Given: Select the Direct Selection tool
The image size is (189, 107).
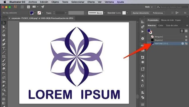Looking at the screenshot, I should click(4, 27).
